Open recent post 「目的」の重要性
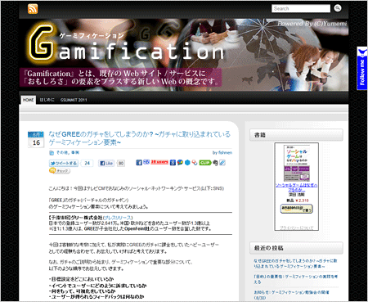 [296, 279]
